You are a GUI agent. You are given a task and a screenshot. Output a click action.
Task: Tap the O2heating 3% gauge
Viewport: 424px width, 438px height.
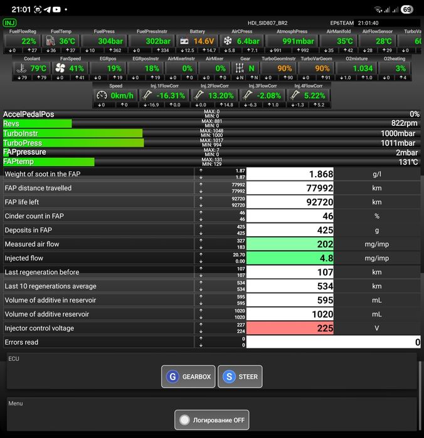point(395,68)
